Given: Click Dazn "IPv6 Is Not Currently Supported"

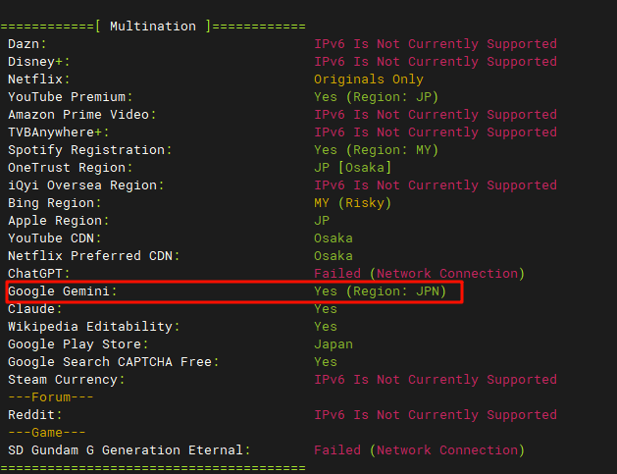Looking at the screenshot, I should pos(436,44).
